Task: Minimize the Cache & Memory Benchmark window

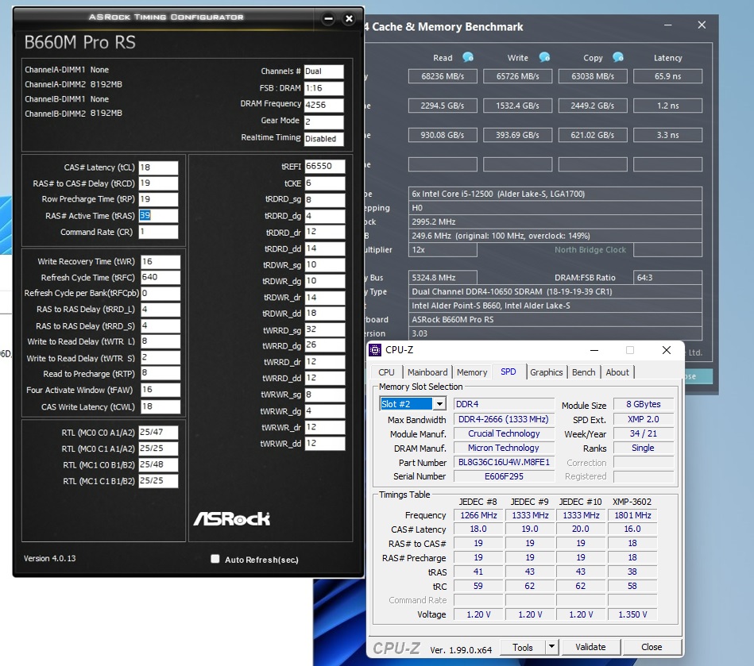Action: click(668, 25)
